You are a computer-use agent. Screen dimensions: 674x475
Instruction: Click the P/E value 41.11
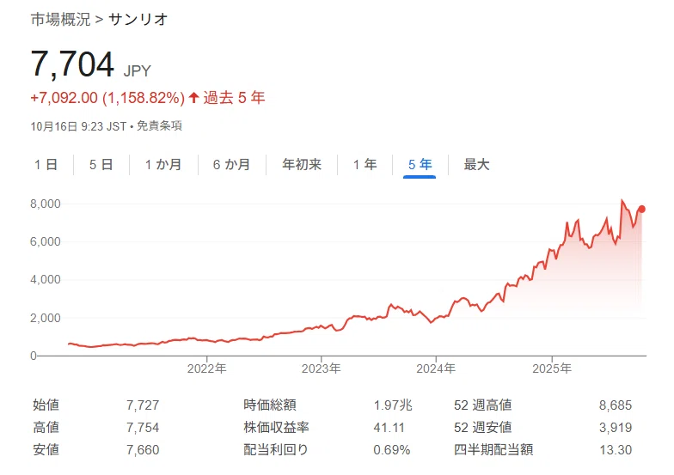coord(389,428)
